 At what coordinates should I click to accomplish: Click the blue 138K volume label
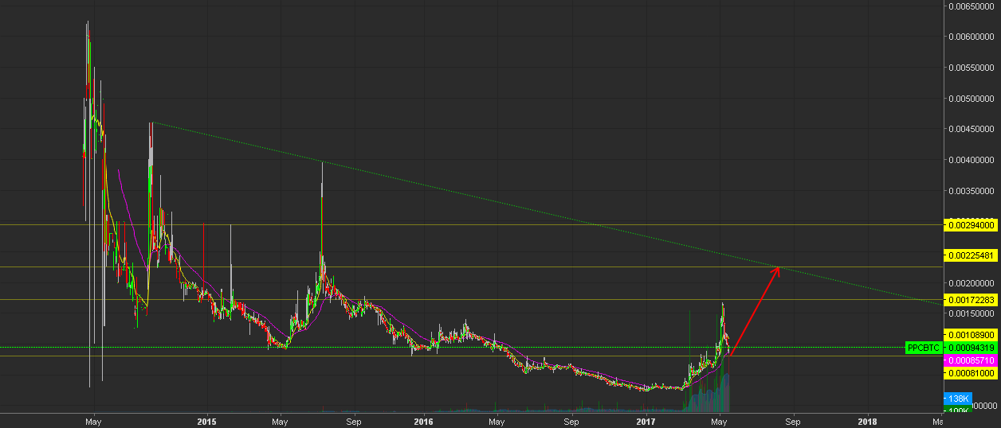(x=956, y=398)
